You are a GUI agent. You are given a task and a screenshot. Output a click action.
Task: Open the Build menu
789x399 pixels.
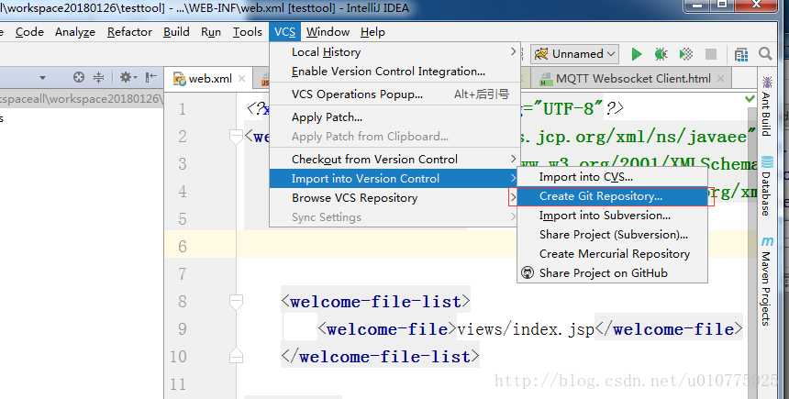tap(176, 32)
